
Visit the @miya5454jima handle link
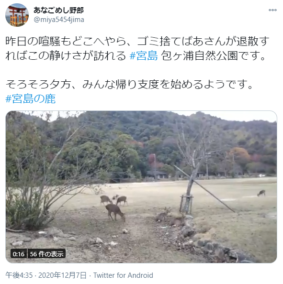59,20
